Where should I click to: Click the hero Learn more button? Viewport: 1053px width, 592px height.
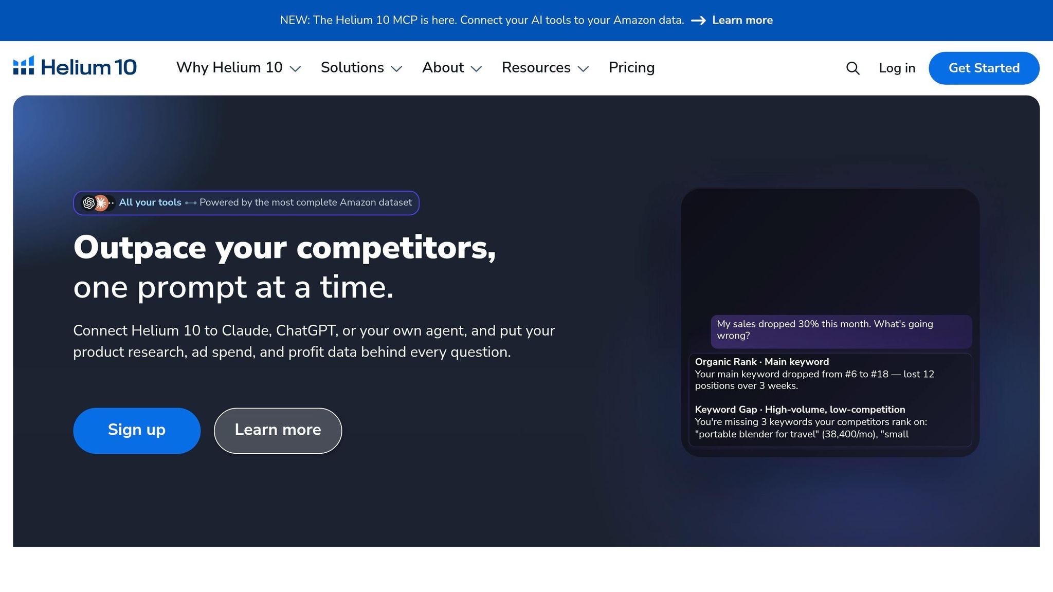pyautogui.click(x=278, y=430)
